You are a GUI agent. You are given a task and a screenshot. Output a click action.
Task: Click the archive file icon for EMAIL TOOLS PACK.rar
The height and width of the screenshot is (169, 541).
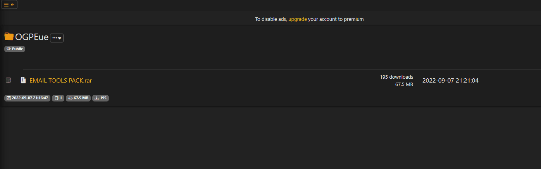[x=23, y=80]
